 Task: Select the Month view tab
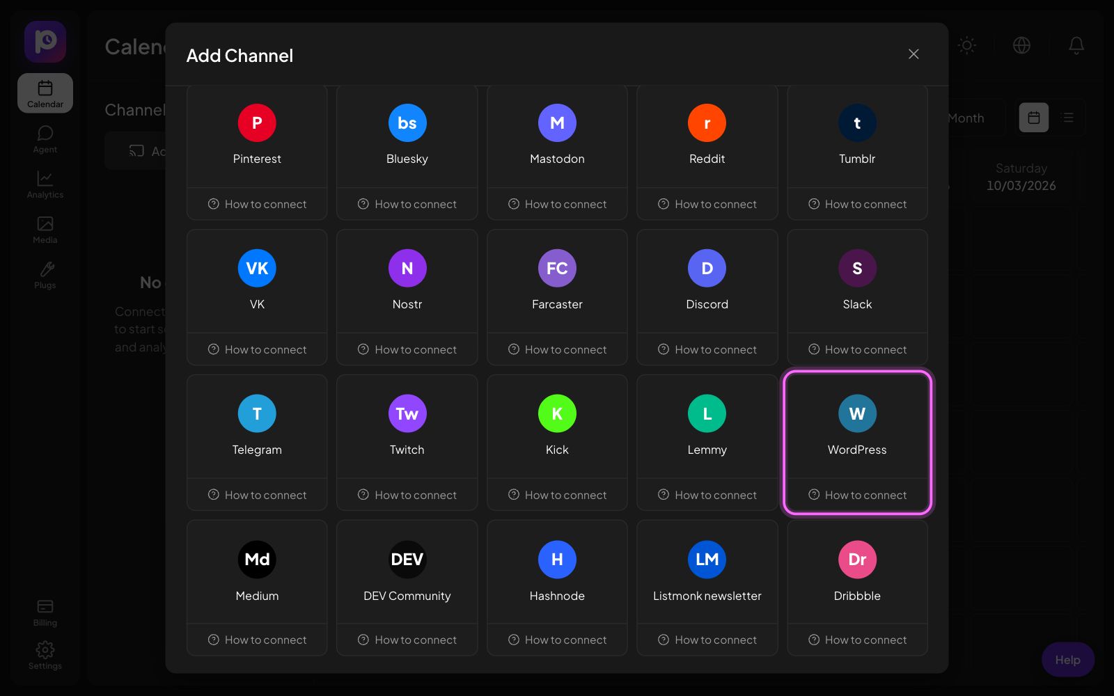(x=966, y=118)
